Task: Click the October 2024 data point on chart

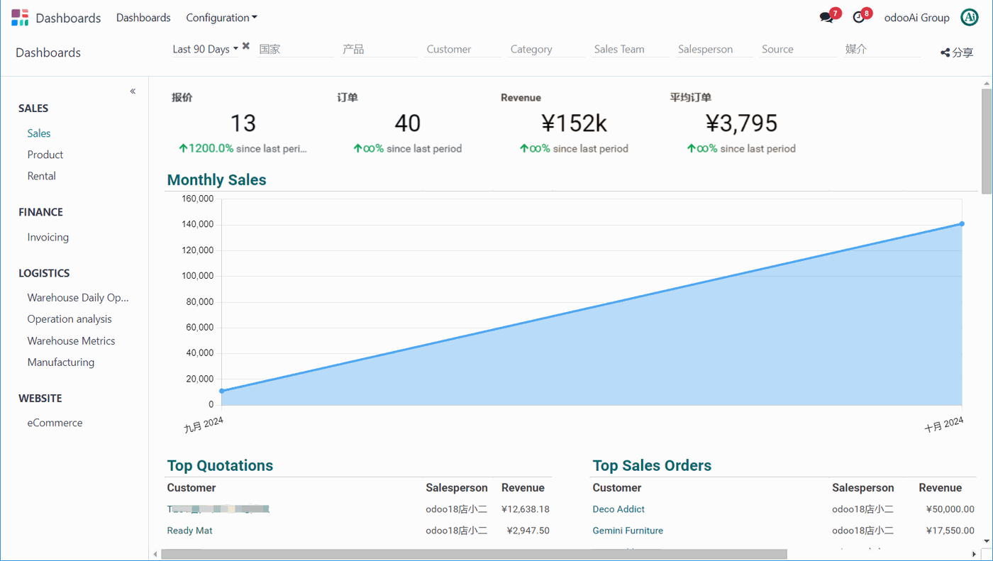Action: pos(962,224)
